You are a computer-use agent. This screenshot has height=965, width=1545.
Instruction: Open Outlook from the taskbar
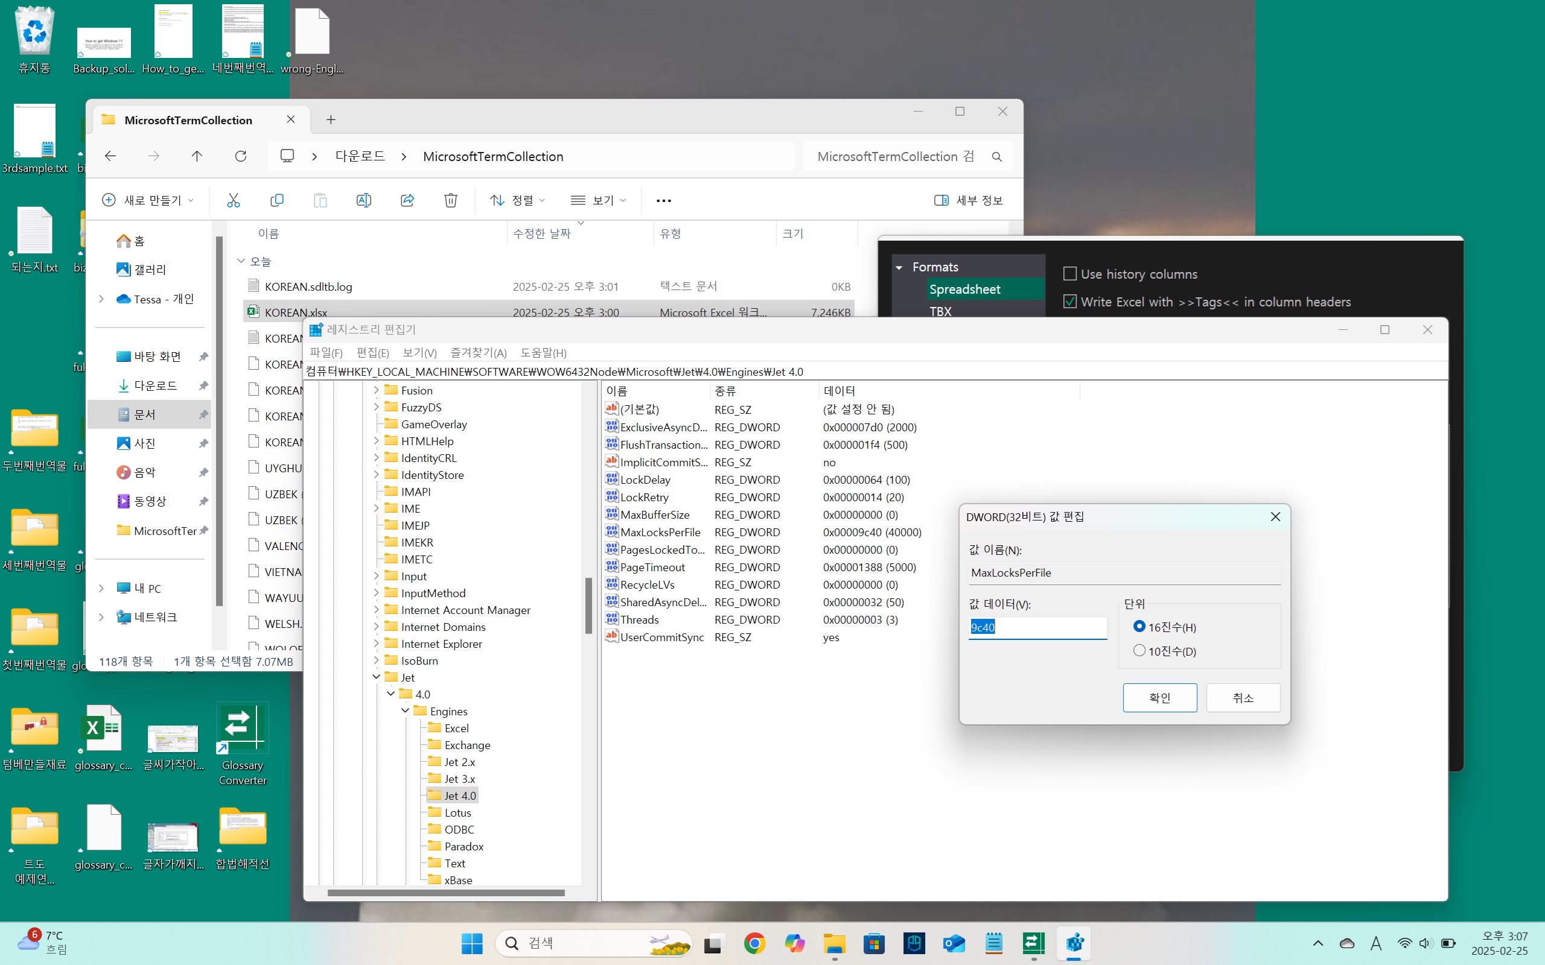click(954, 943)
